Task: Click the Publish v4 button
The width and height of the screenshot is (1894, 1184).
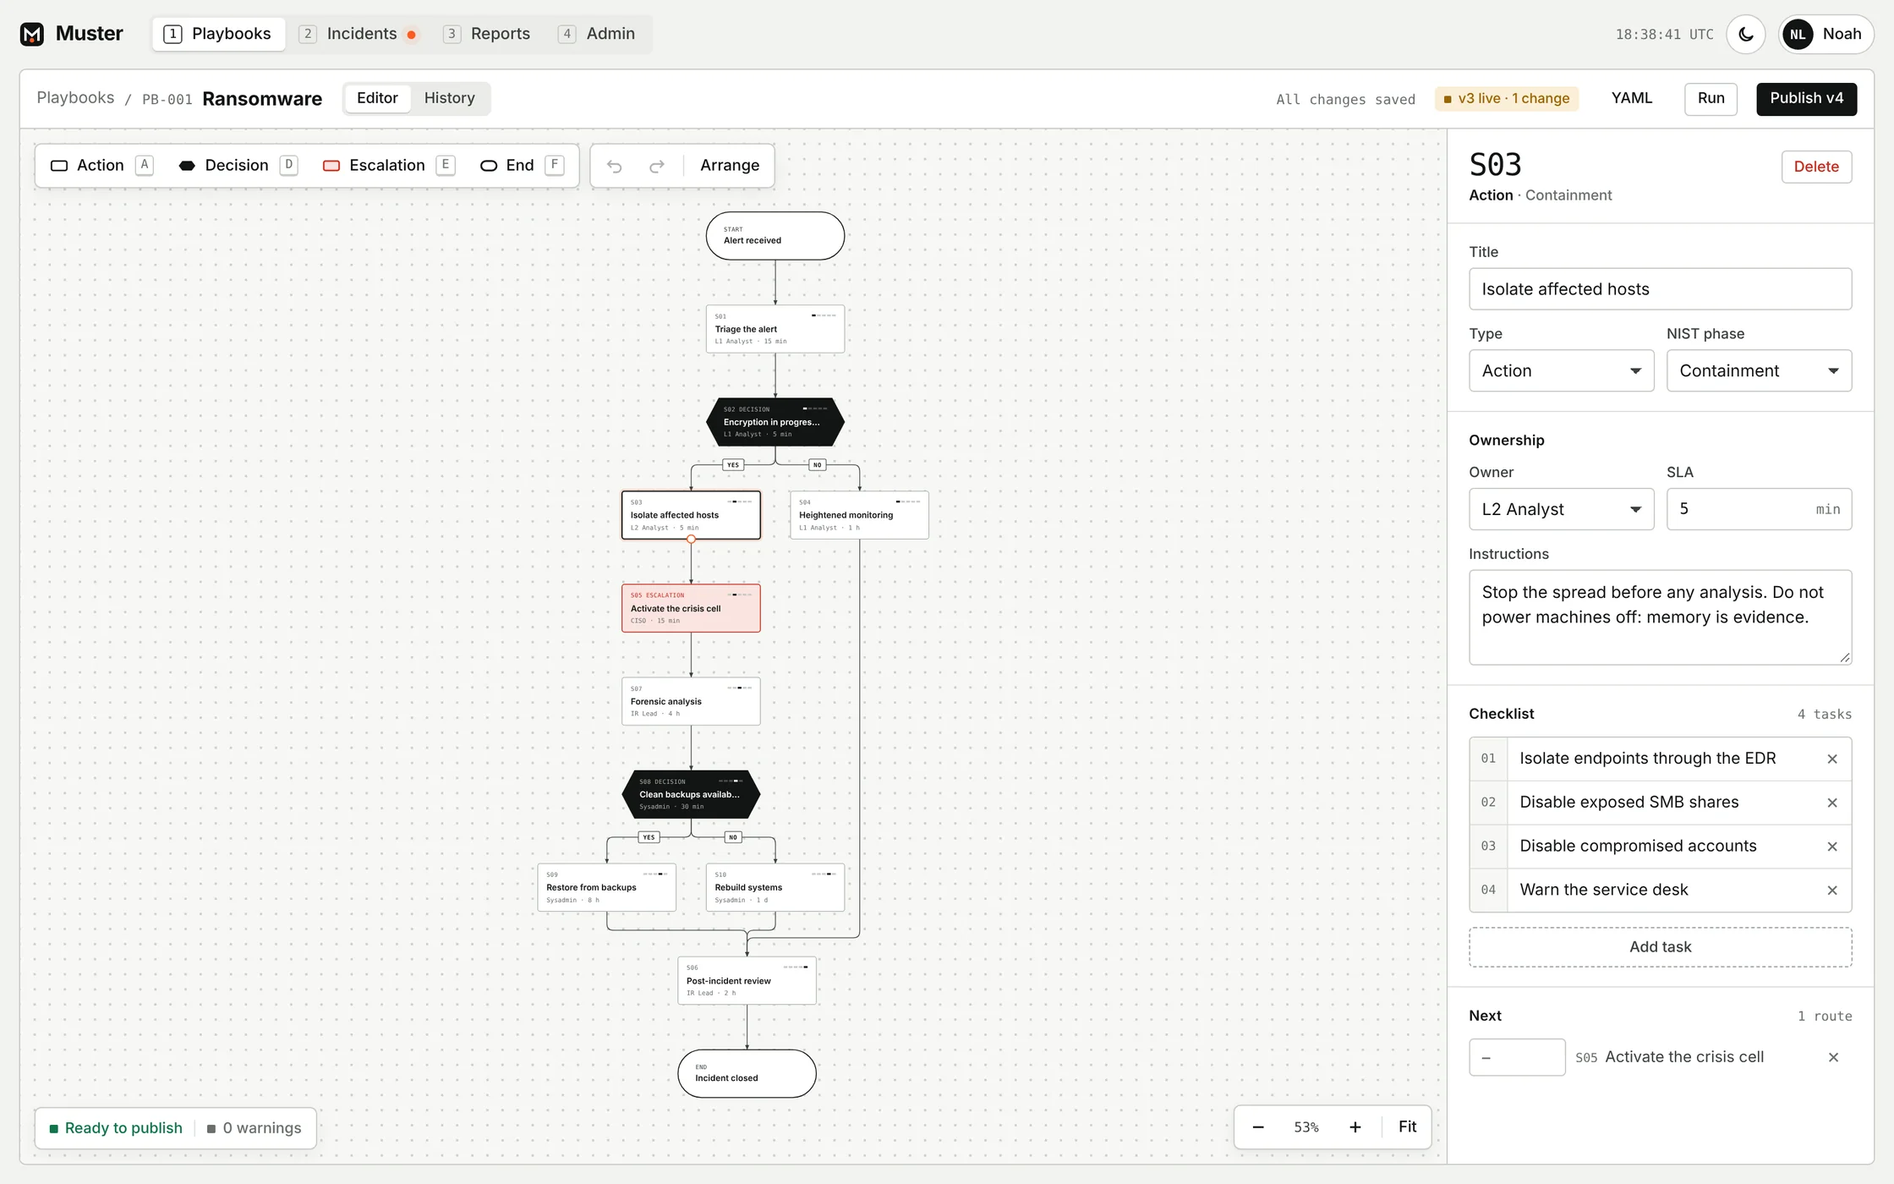Action: [x=1806, y=99]
